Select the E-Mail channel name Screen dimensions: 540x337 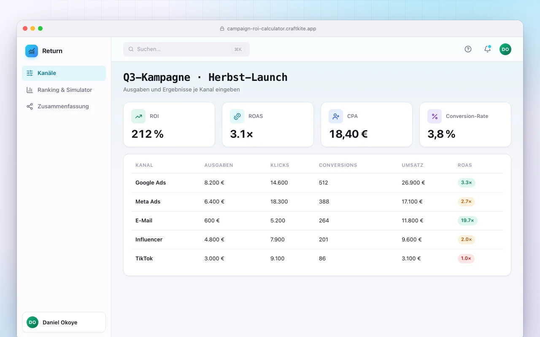pyautogui.click(x=144, y=221)
